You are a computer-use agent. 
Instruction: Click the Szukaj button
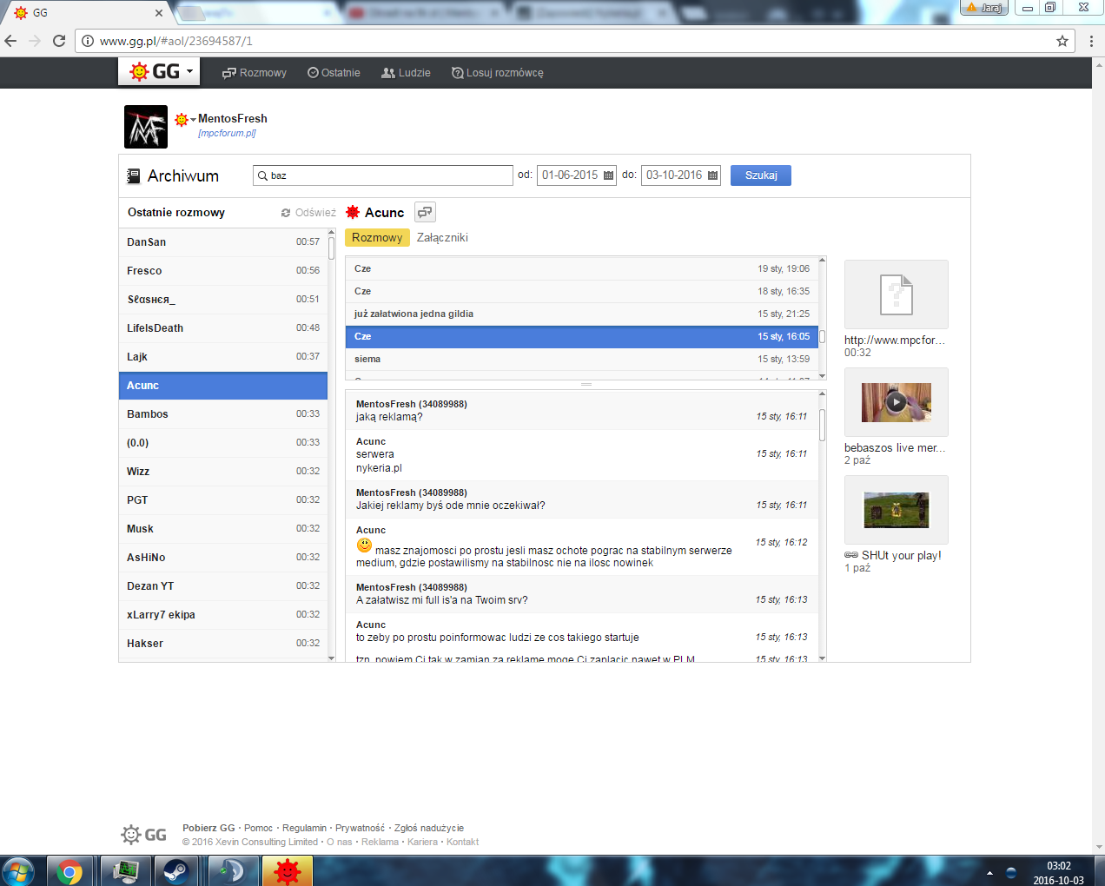pos(761,175)
